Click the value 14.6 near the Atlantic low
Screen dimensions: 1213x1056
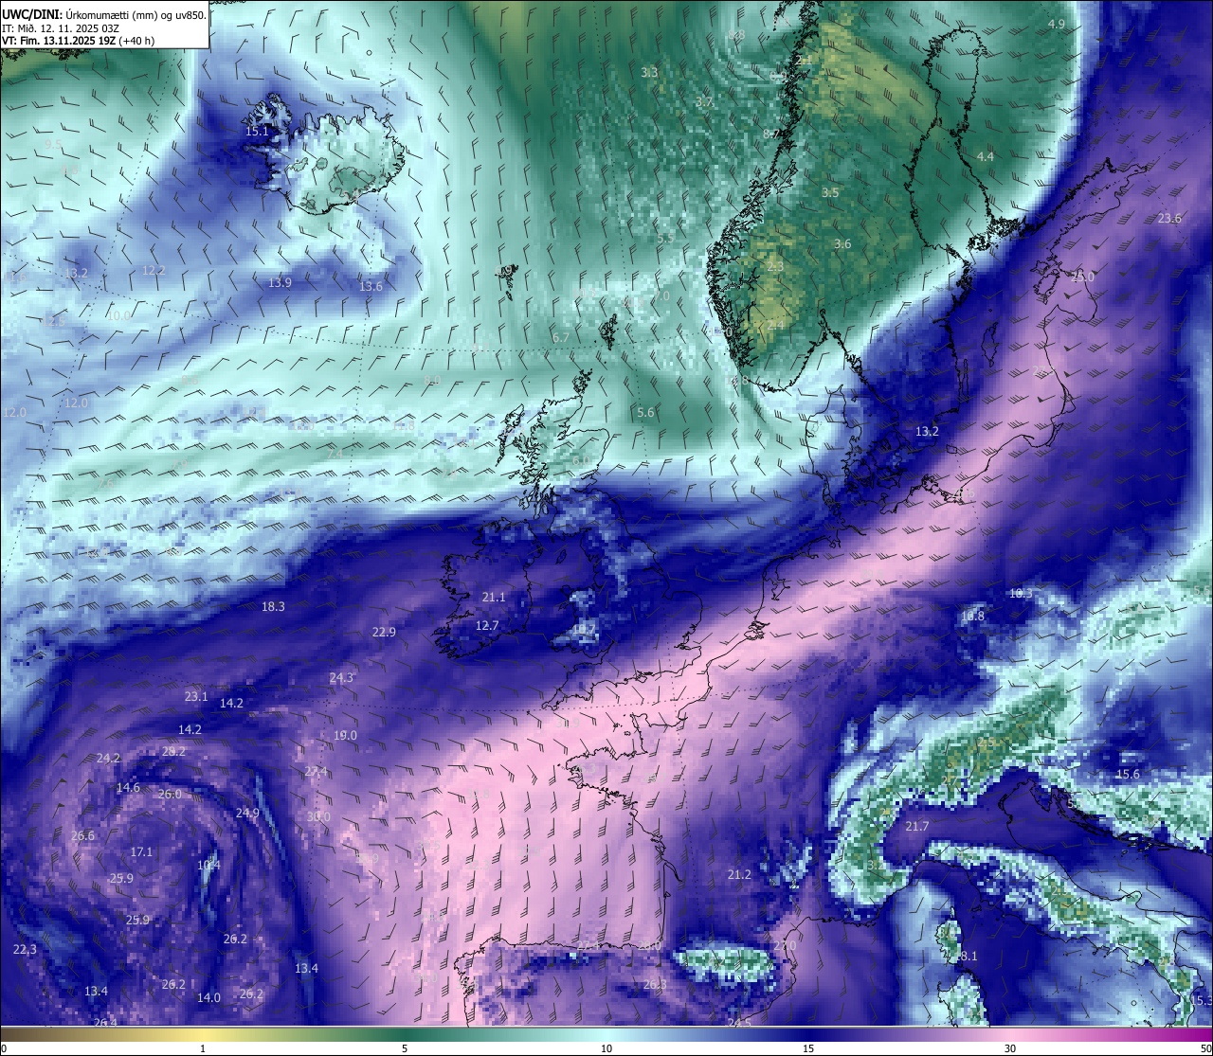coord(128,787)
